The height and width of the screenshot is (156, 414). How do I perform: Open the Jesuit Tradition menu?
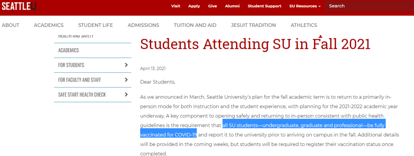pyautogui.click(x=253, y=25)
